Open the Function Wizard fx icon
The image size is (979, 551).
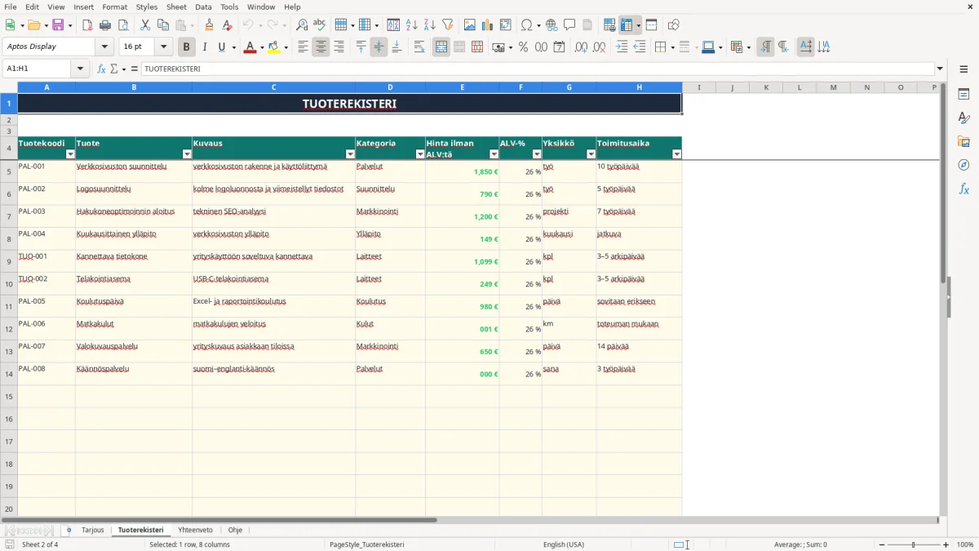[x=101, y=69]
